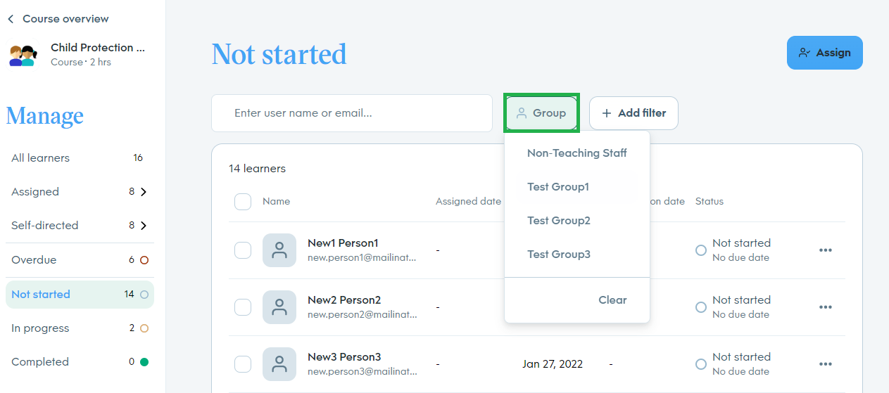Open options menu for New1 Person1

point(826,250)
